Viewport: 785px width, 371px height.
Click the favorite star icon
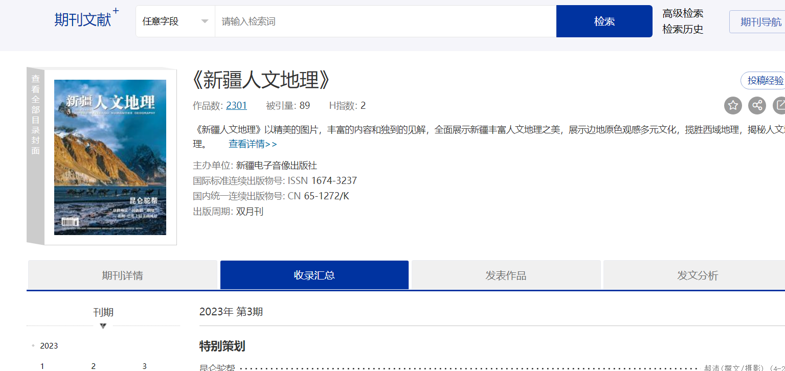coord(733,106)
